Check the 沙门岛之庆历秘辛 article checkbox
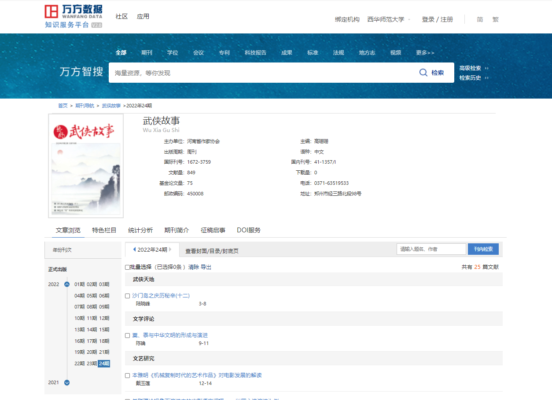The image size is (552, 400). (x=128, y=296)
